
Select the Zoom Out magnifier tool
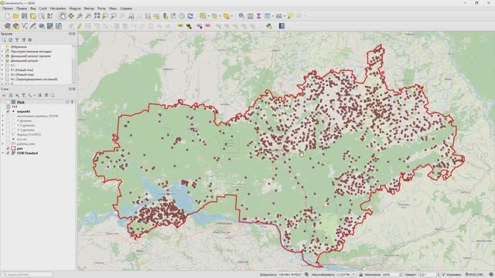pos(88,15)
